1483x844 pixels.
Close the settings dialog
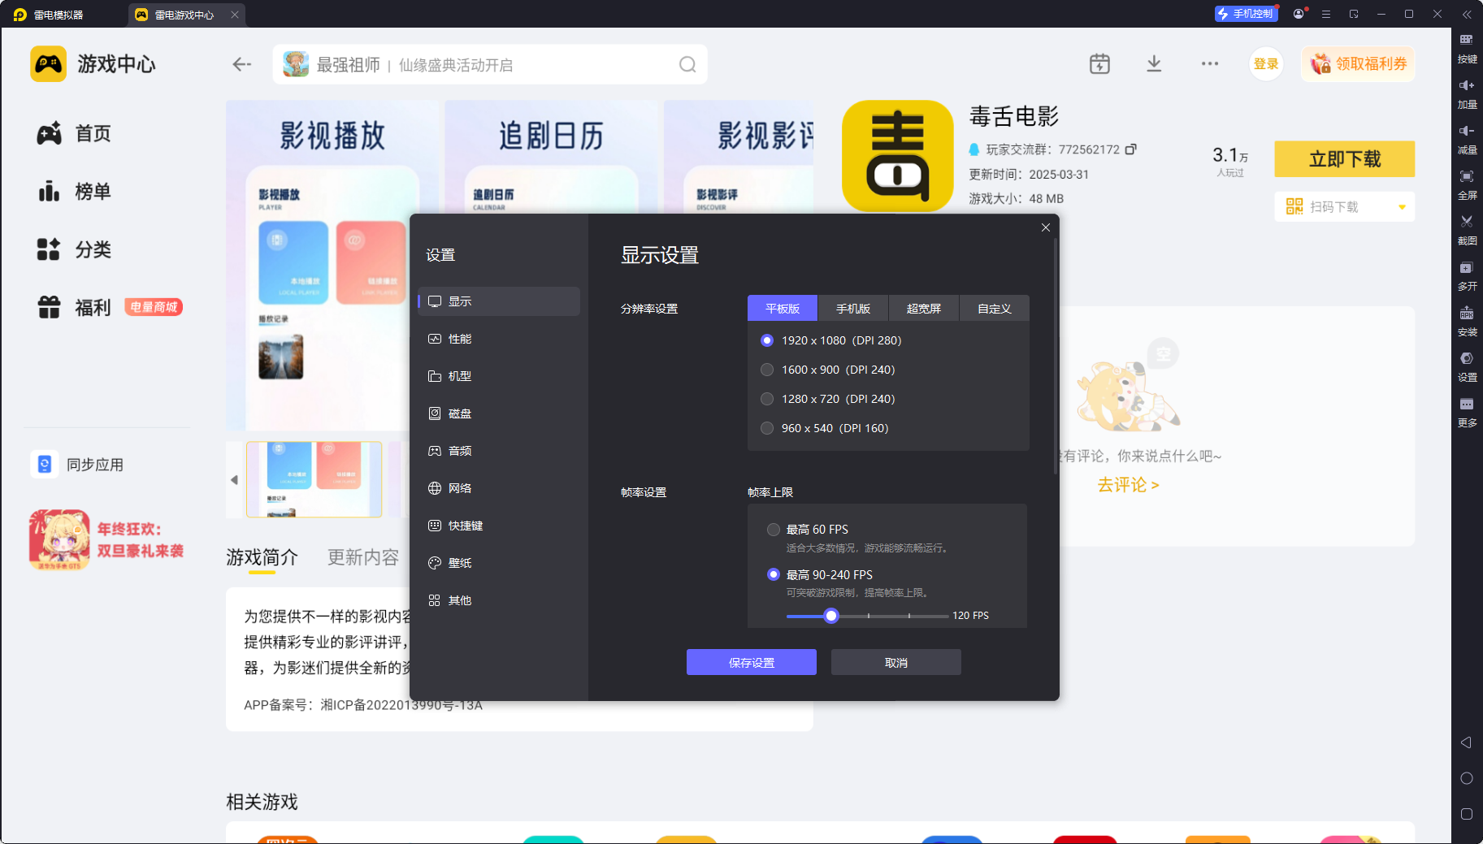coord(1046,227)
